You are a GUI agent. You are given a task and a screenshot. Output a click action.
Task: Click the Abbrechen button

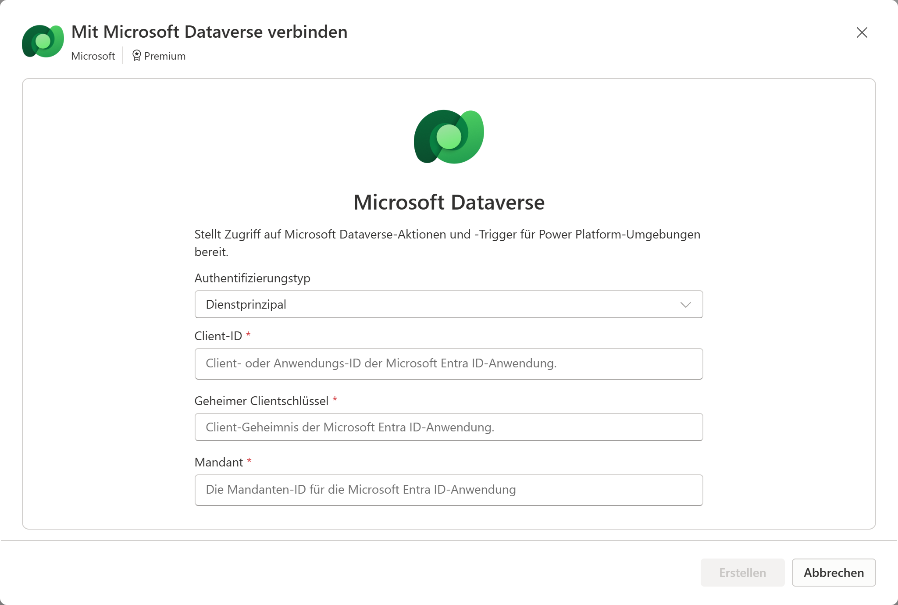click(x=834, y=573)
